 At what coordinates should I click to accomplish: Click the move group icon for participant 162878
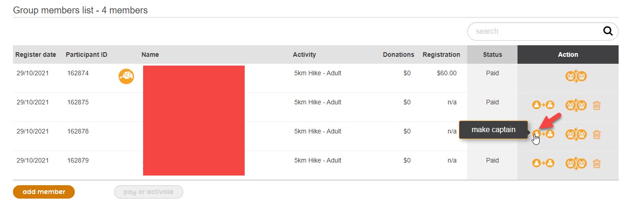(576, 134)
